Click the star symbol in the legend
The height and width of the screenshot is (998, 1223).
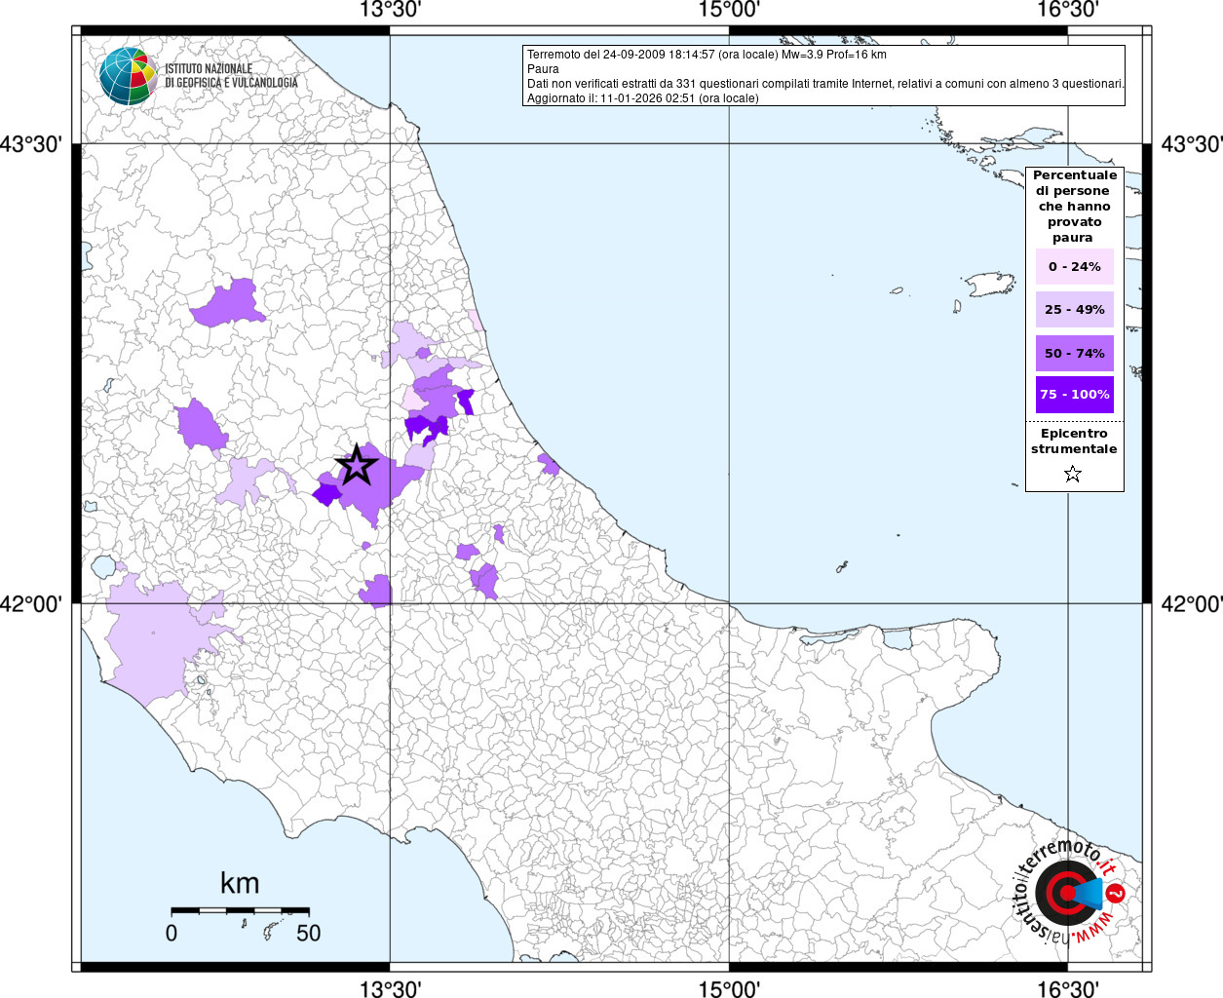point(1073,475)
